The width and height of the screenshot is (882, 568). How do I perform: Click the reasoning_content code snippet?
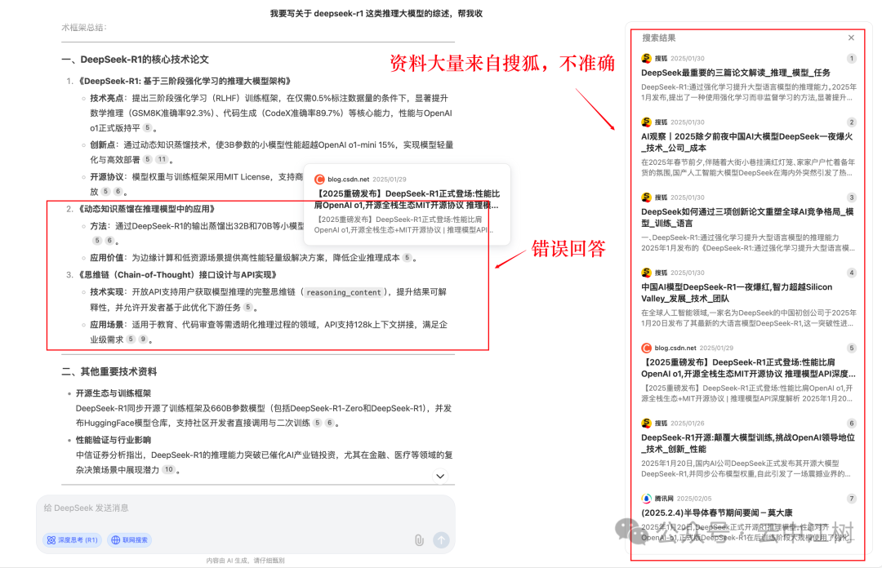pos(344,292)
